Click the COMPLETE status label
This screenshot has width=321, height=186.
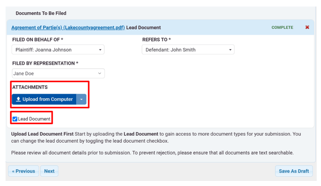coord(282,28)
